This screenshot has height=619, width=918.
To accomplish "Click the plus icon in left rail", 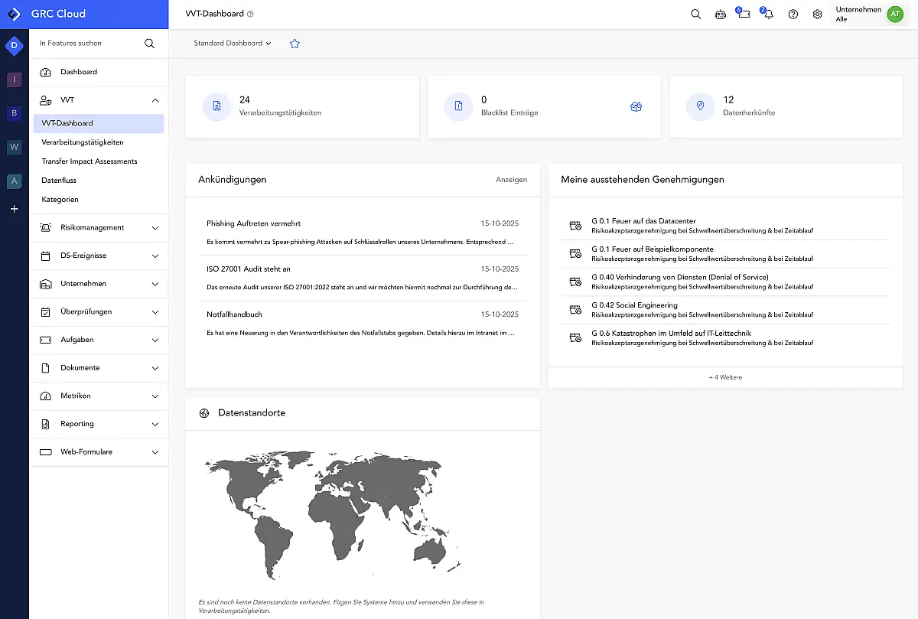I will [x=14, y=209].
